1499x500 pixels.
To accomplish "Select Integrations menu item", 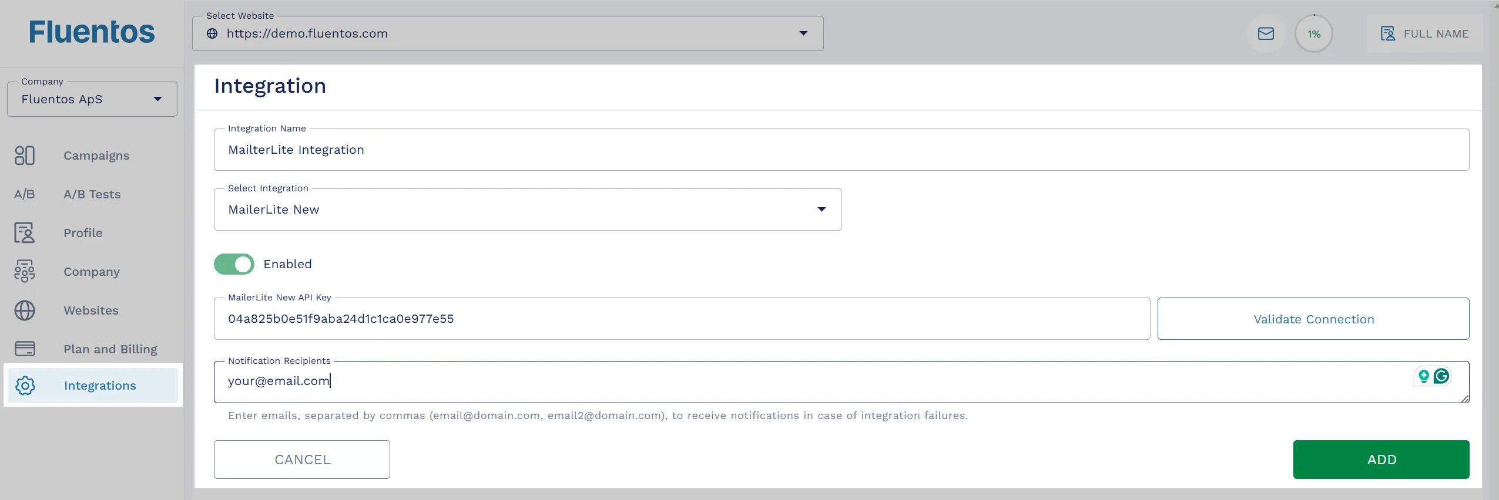I will coord(93,386).
